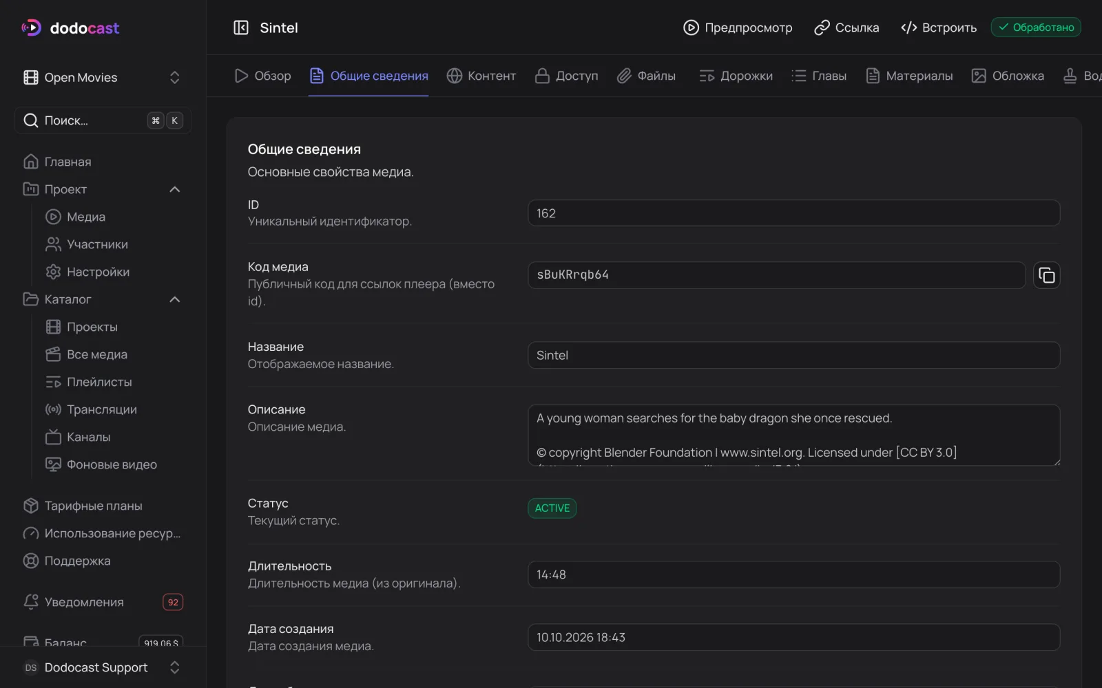Open Трансляции in sidebar
This screenshot has width=1102, height=688.
tap(114, 409)
